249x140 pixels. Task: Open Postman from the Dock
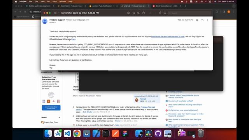click(x=116, y=133)
